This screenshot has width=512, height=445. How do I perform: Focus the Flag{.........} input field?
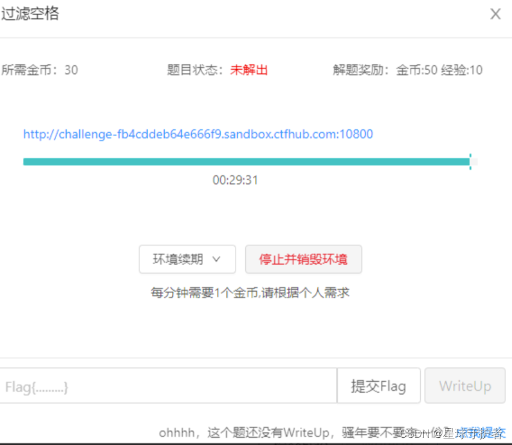click(x=168, y=386)
